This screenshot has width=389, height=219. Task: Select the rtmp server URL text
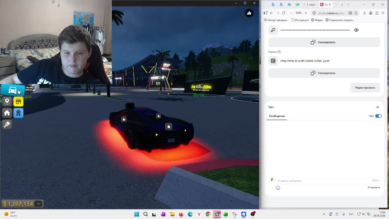tap(305, 61)
